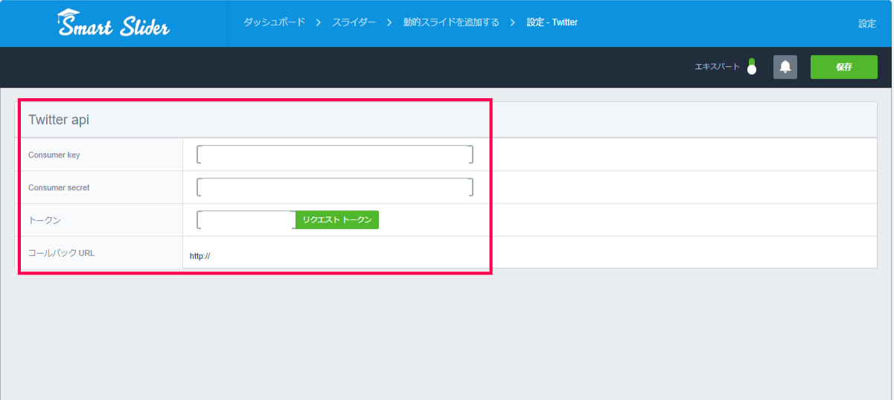Click the Twitter api section header

59,120
